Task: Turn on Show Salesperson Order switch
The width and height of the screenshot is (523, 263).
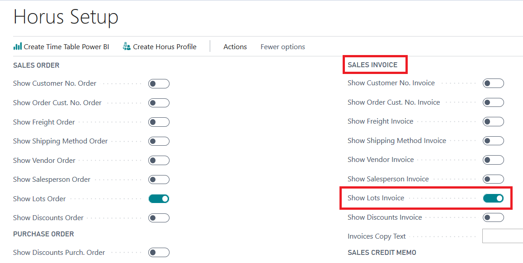Action: pyautogui.click(x=159, y=180)
